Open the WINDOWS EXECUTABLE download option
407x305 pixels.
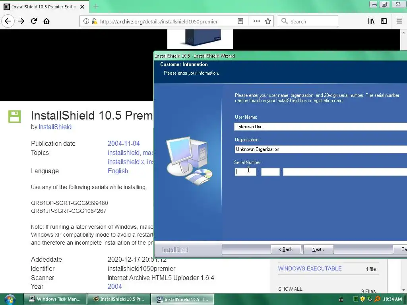click(x=310, y=269)
